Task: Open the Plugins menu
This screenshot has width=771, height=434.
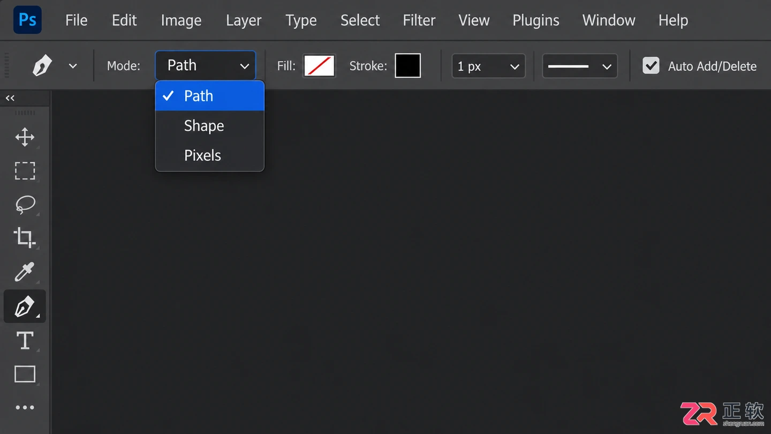Action: coord(536,20)
